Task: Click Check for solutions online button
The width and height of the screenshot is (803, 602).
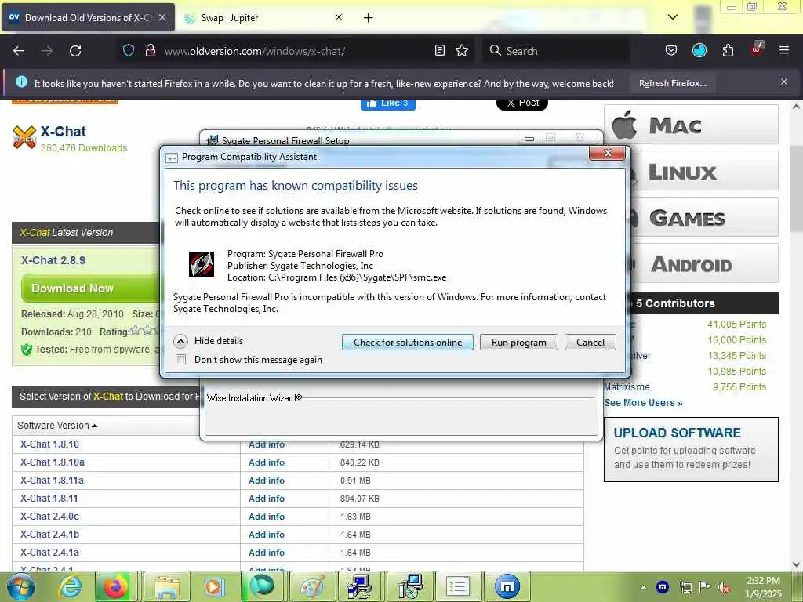Action: (x=408, y=343)
